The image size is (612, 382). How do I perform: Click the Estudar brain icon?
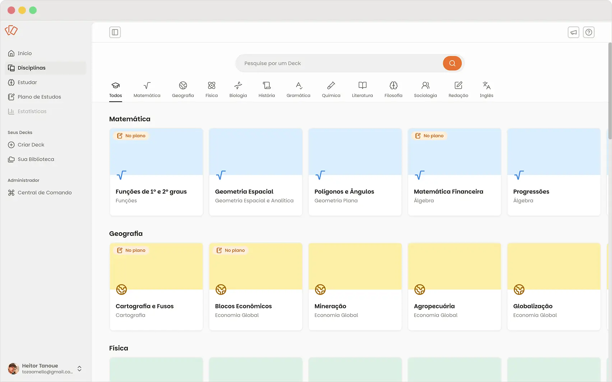pyautogui.click(x=11, y=82)
